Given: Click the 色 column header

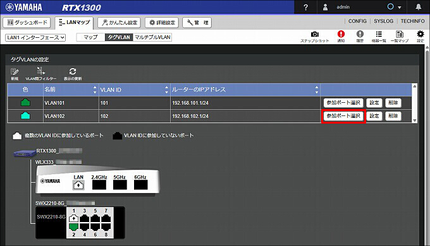Looking at the screenshot, I should [x=25, y=90].
